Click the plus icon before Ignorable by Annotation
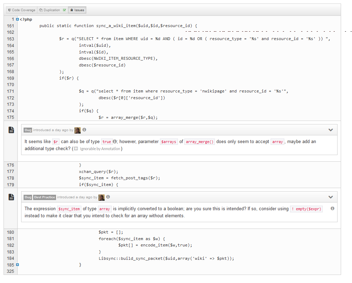 76,149
